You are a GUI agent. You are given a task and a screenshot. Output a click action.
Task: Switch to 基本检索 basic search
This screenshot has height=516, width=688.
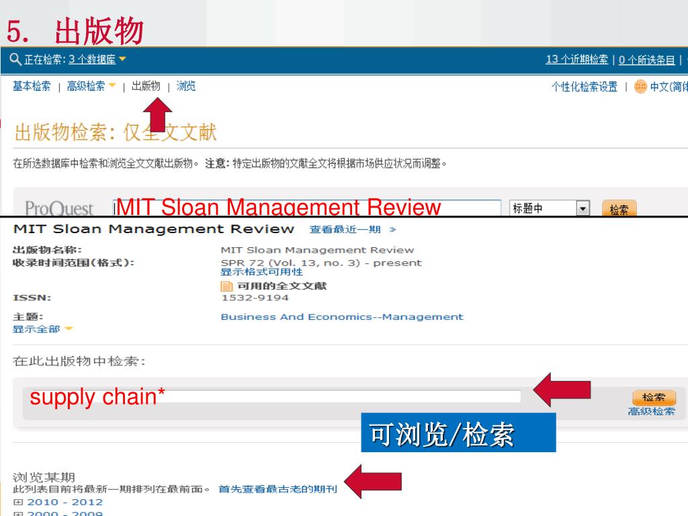point(32,86)
